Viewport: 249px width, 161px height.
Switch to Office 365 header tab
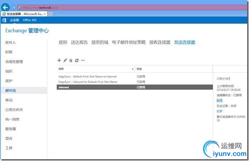pyautogui.click(x=29, y=20)
